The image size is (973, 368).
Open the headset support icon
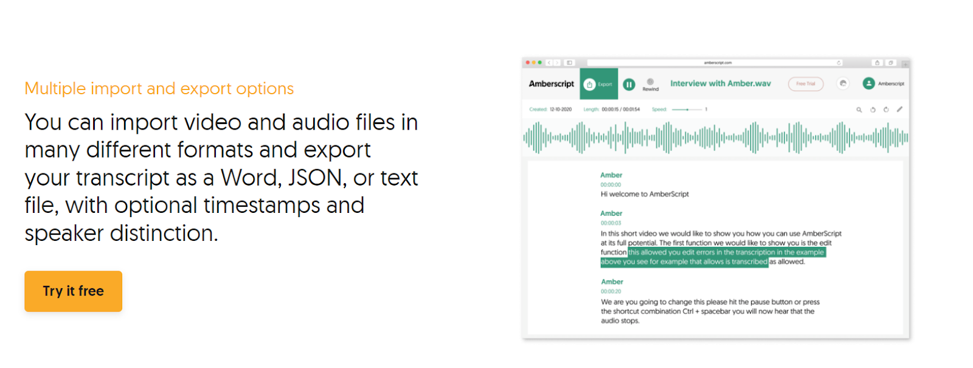843,83
